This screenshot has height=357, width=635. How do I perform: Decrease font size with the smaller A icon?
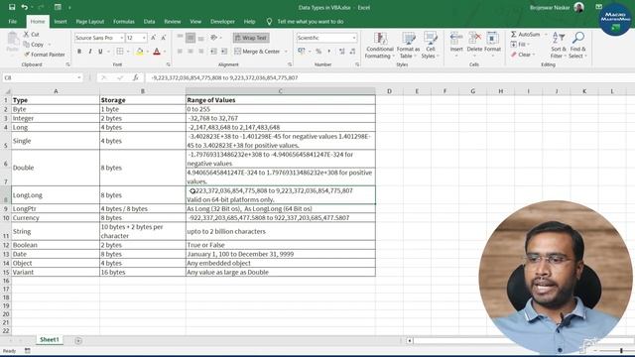coord(163,38)
